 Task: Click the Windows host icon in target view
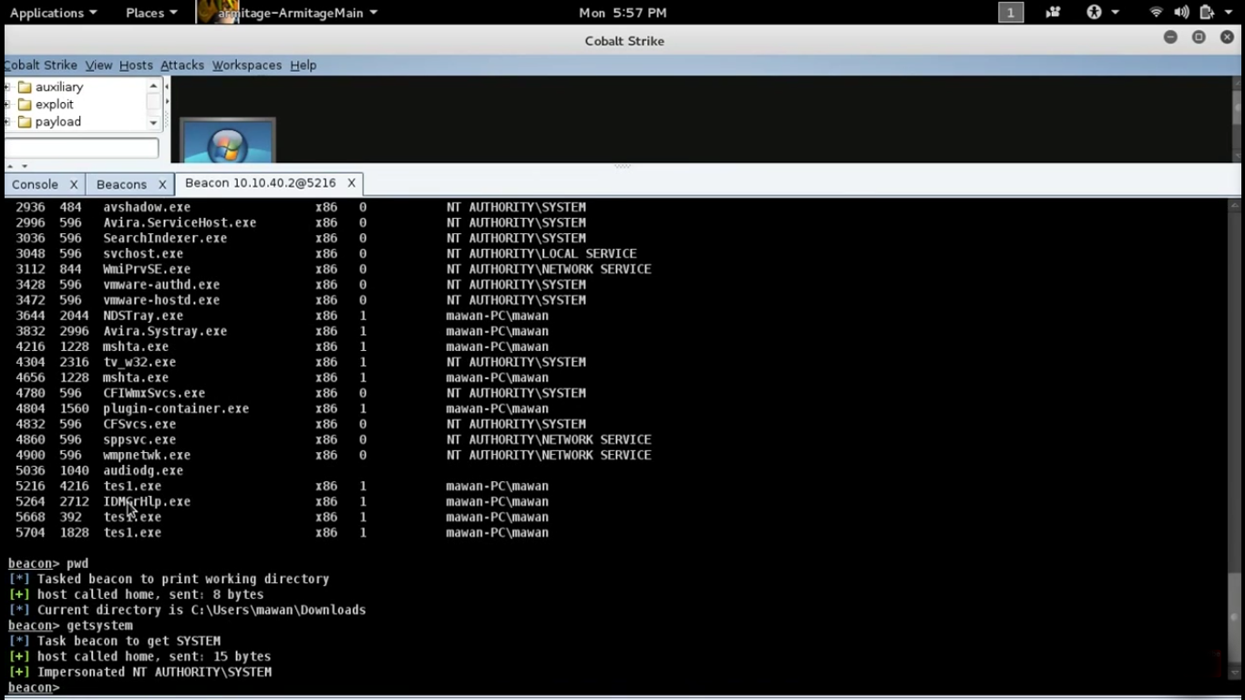click(227, 140)
